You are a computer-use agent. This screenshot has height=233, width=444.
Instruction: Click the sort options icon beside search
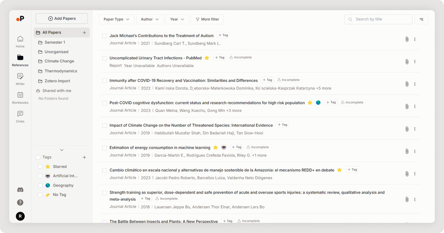click(421, 19)
